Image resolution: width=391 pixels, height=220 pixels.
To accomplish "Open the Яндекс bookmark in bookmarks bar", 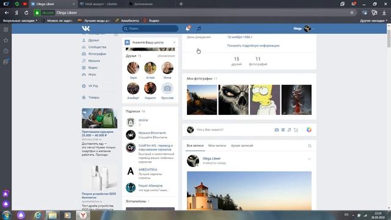I will click(x=152, y=21).
